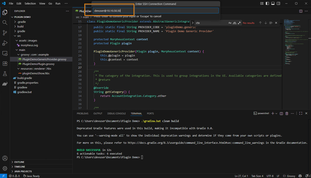Click the find search field containing ctx

[211, 23]
